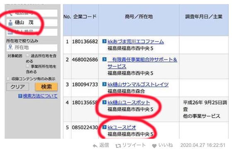This screenshot has height=151, width=232.
Task: Open company link kkユースビオ
Action: 122,127
